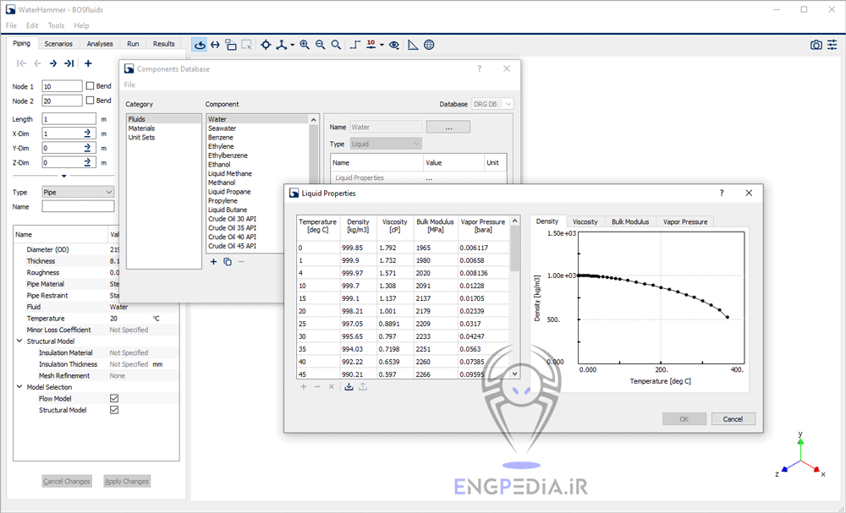This screenshot has width=846, height=513.
Task: Go to next element arrow
Action: pyautogui.click(x=53, y=63)
